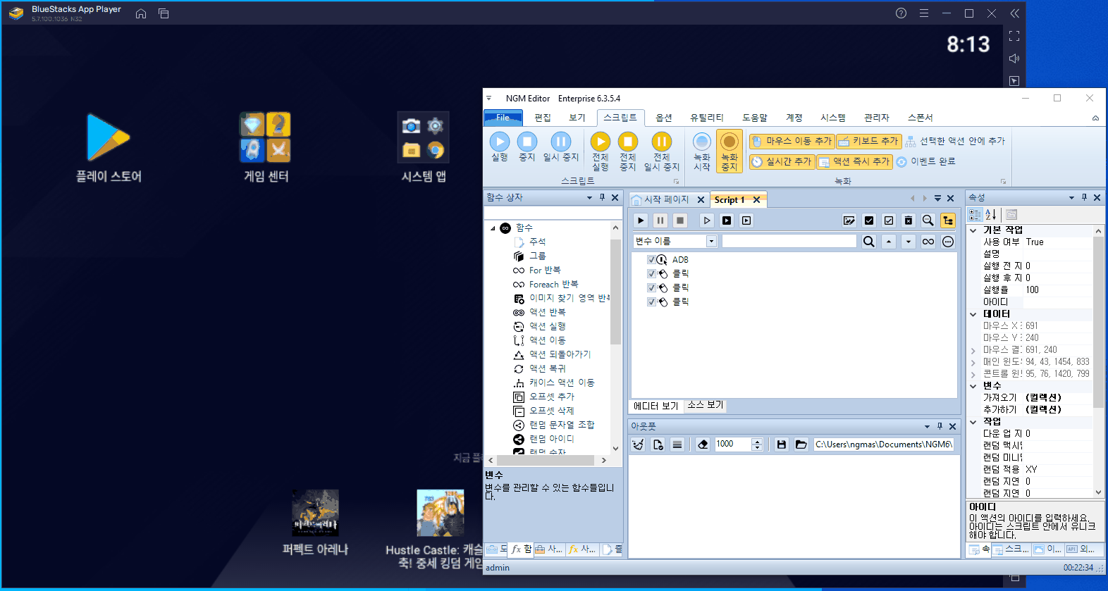Click 실시간 추가 button
The width and height of the screenshot is (1108, 591).
(782, 161)
